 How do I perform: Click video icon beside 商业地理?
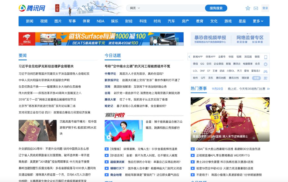click(x=107, y=175)
